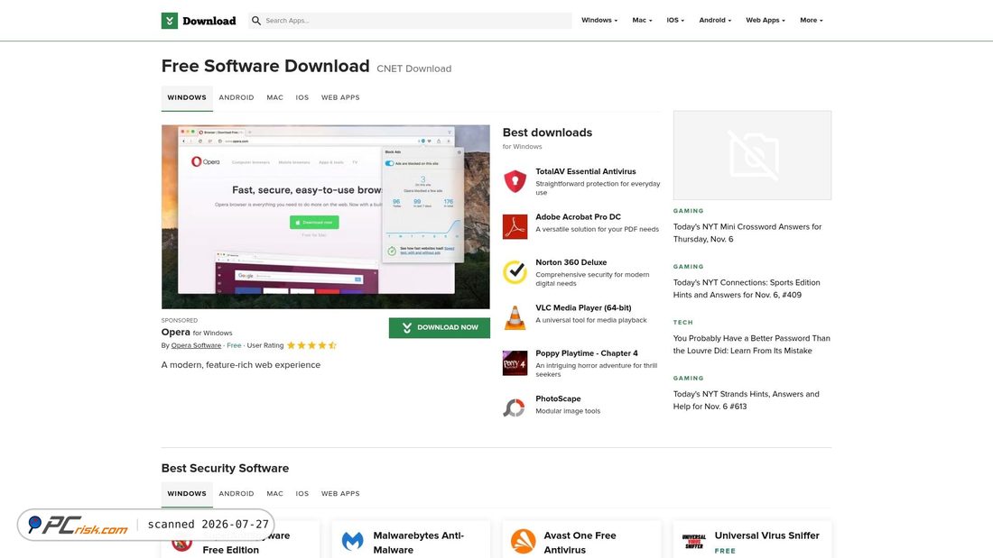Click 'A versatile solution for your PDF needs'

(x=598, y=230)
